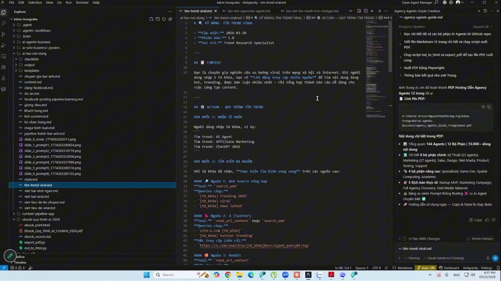Collapse the kdcm-trungcaha root folder
Image resolution: width=501 pixels, height=281 pixels.
coord(11,19)
